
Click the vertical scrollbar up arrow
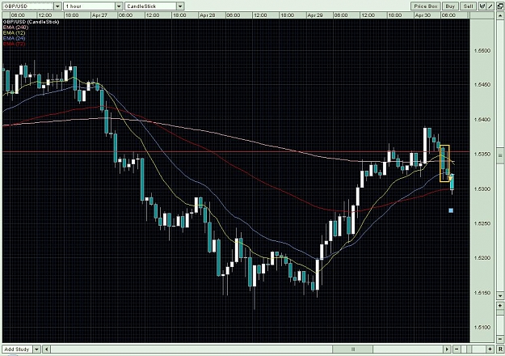(x=500, y=15)
